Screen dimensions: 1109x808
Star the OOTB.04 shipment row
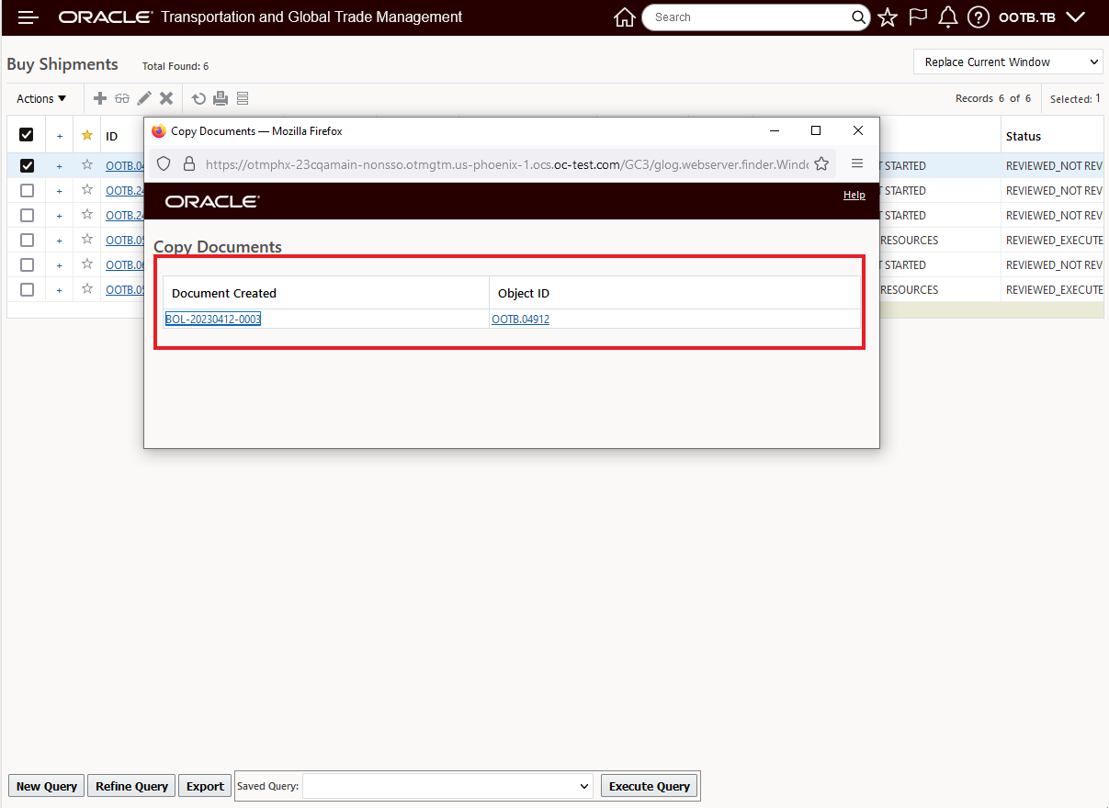[x=87, y=165]
